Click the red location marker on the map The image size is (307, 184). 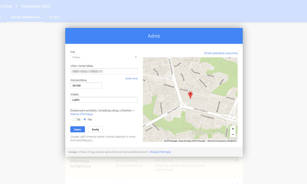point(190,96)
